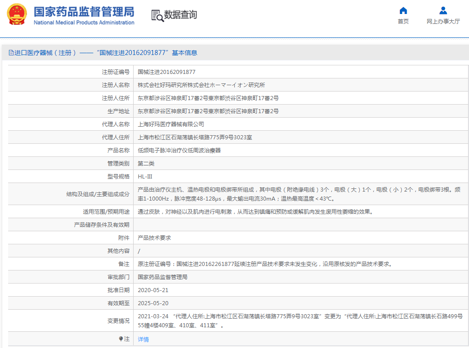
Task: Open the 首页 text link
Action: pyautogui.click(x=403, y=22)
